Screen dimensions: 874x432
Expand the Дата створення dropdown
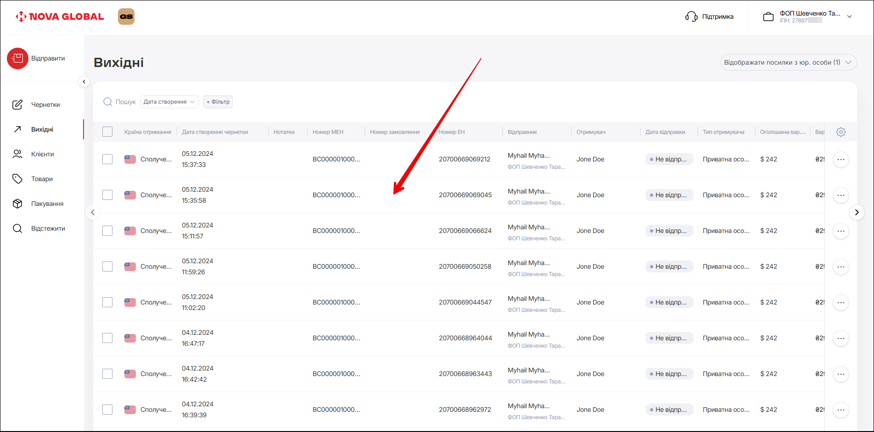[169, 102]
